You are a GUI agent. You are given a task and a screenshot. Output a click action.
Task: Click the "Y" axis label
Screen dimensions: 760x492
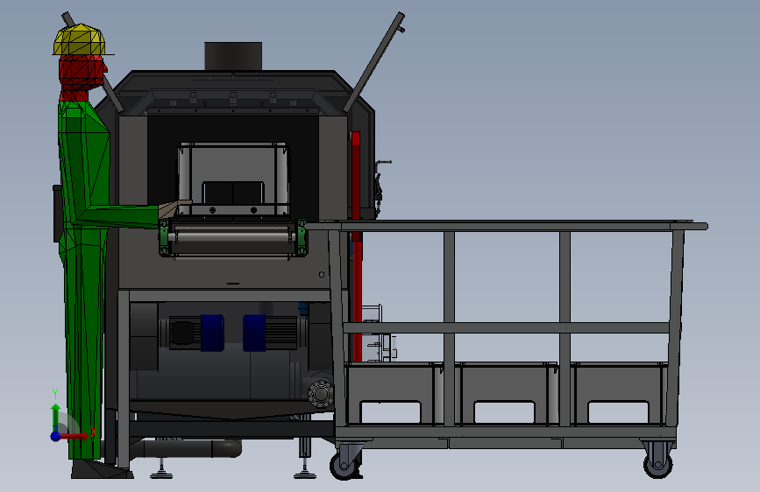[x=55, y=394]
